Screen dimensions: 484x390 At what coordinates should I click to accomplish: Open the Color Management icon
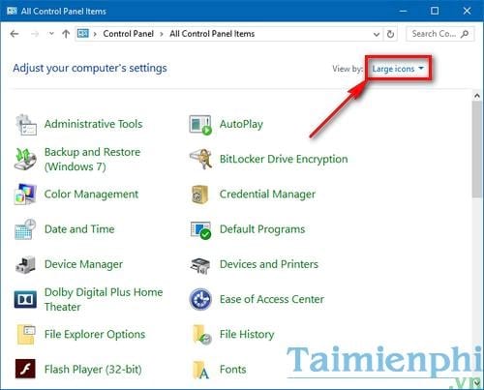click(x=25, y=195)
